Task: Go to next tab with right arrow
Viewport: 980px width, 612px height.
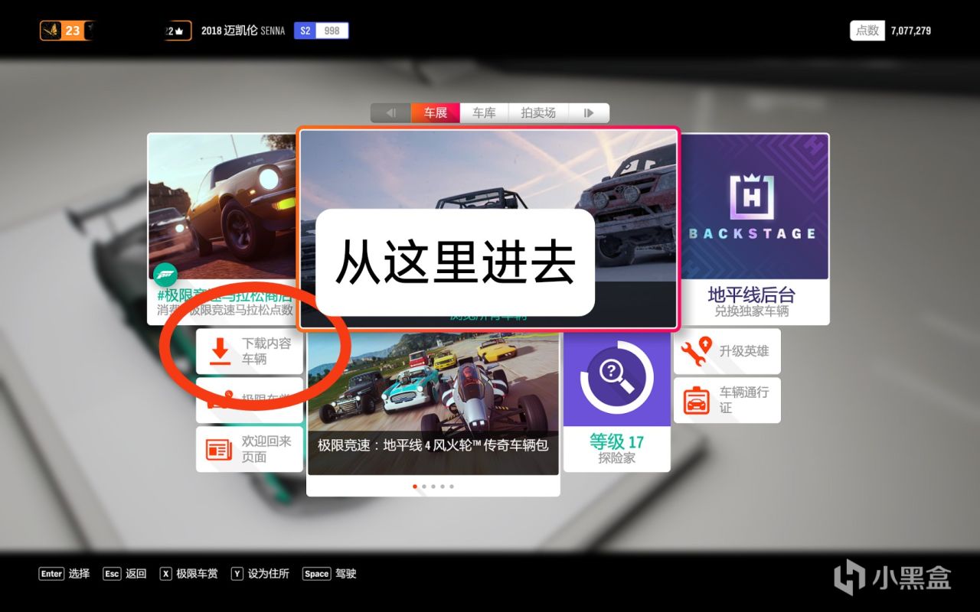Action: coord(589,113)
